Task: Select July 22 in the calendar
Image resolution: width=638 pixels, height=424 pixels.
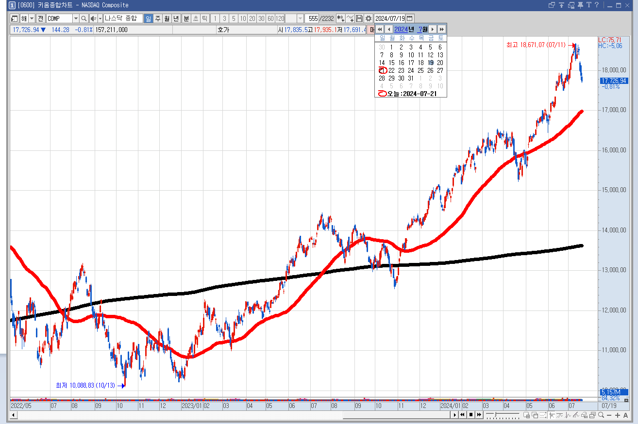Action: coord(391,70)
